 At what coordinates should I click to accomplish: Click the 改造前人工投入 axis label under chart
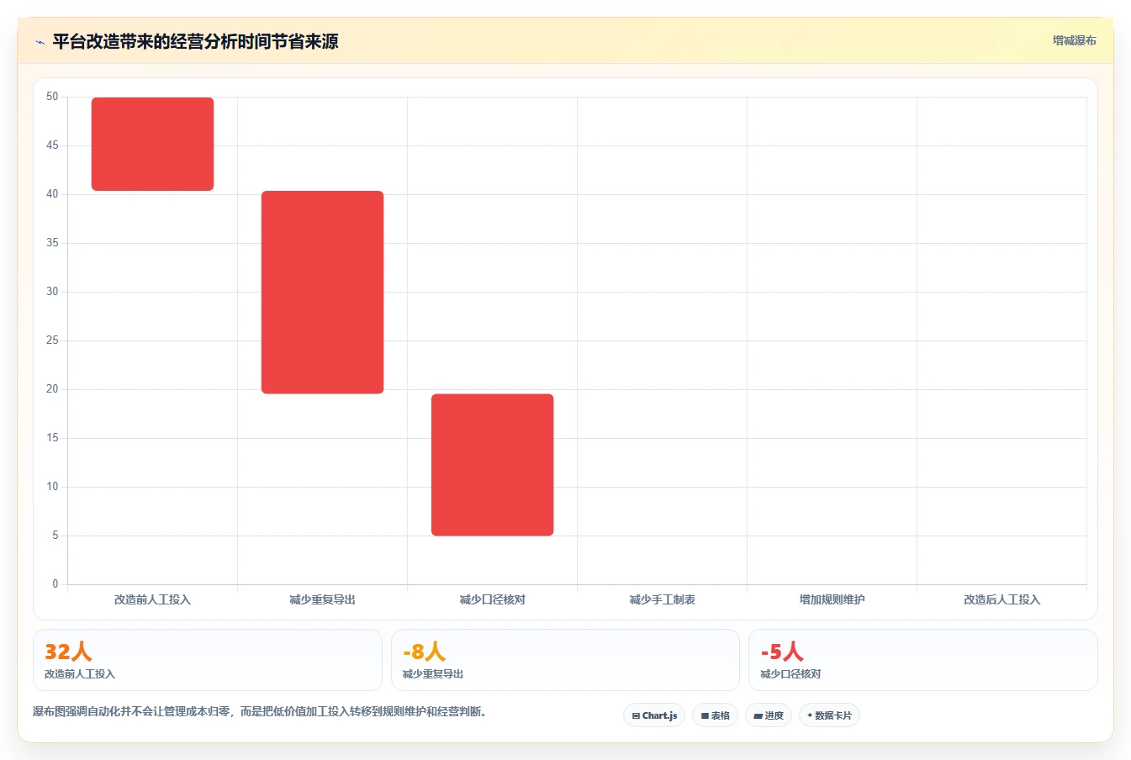152,599
